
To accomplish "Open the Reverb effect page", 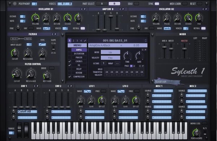I will click(79, 72).
